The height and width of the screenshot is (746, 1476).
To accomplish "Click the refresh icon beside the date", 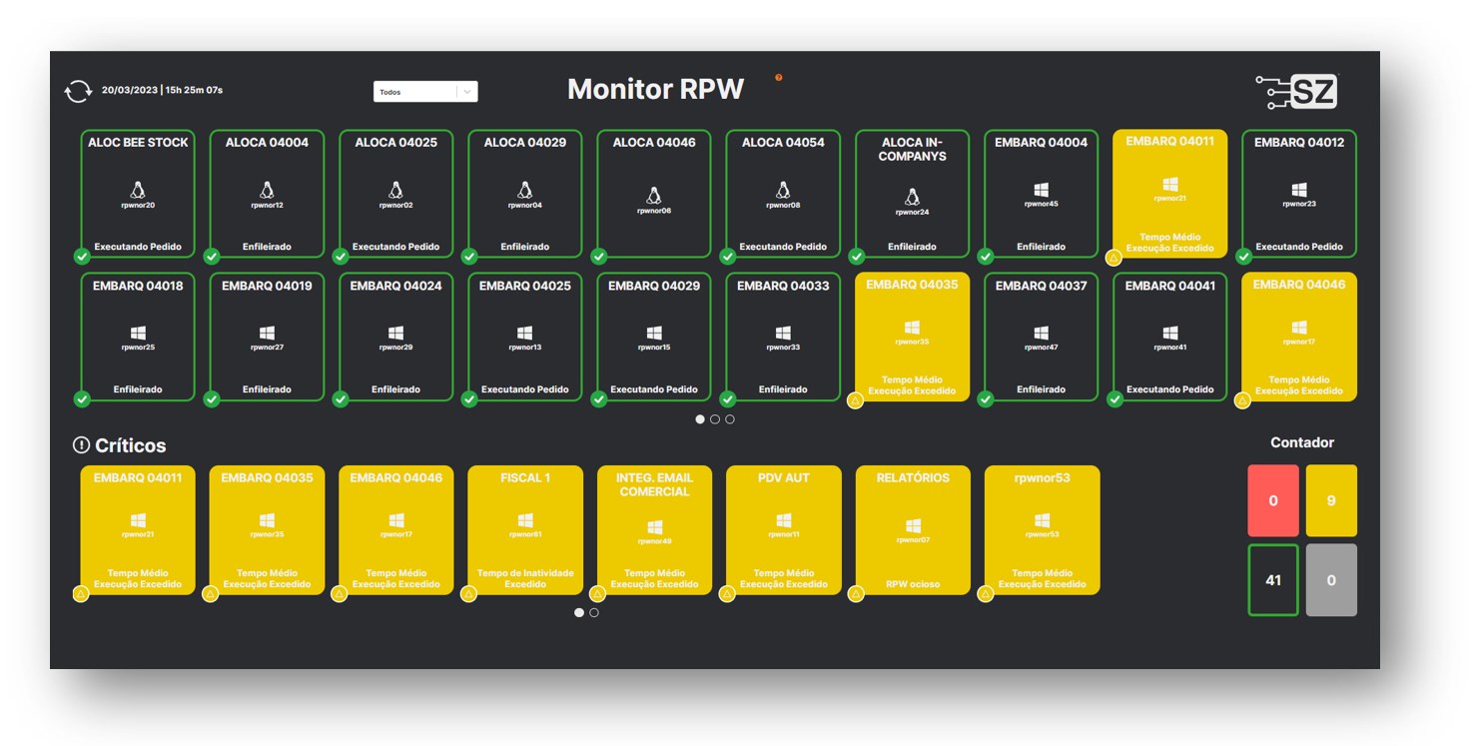I will pos(77,91).
